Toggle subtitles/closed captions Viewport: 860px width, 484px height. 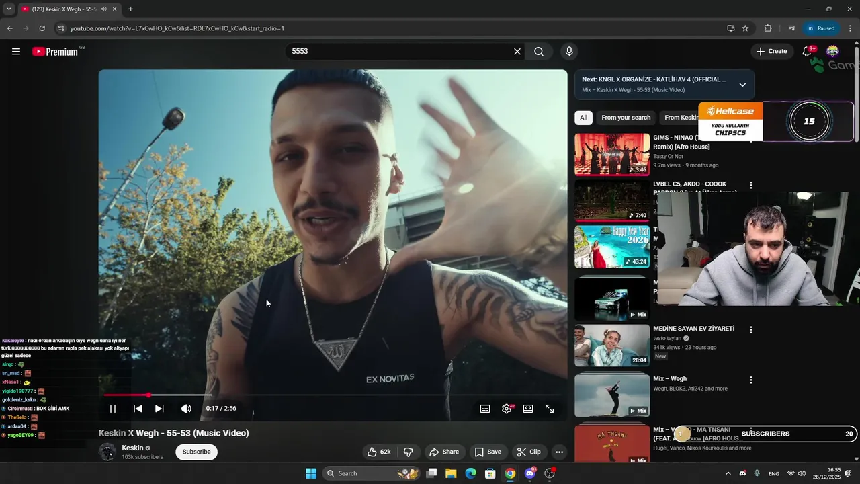pyautogui.click(x=485, y=409)
